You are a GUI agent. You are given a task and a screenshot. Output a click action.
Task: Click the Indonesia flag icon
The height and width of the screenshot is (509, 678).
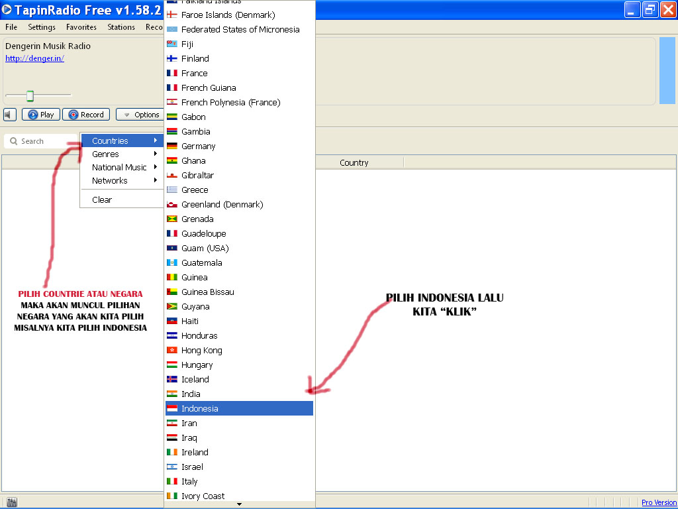[172, 408]
